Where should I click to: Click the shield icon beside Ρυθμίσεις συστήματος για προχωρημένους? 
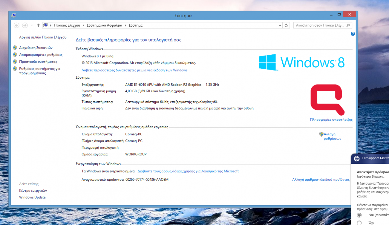(15, 69)
